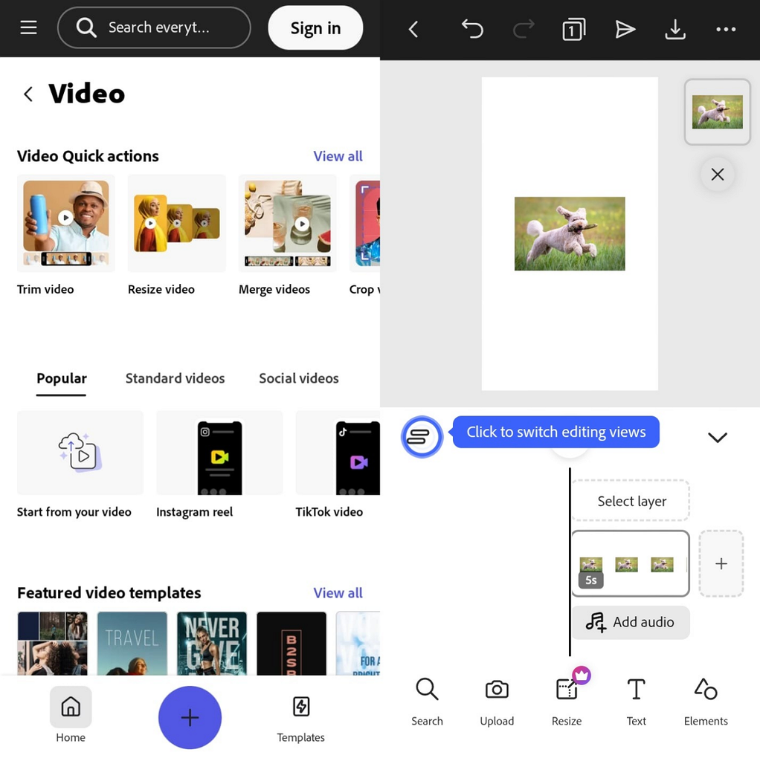The height and width of the screenshot is (761, 760).
Task: Select the 5s dog clip in timeline
Action: tap(631, 563)
